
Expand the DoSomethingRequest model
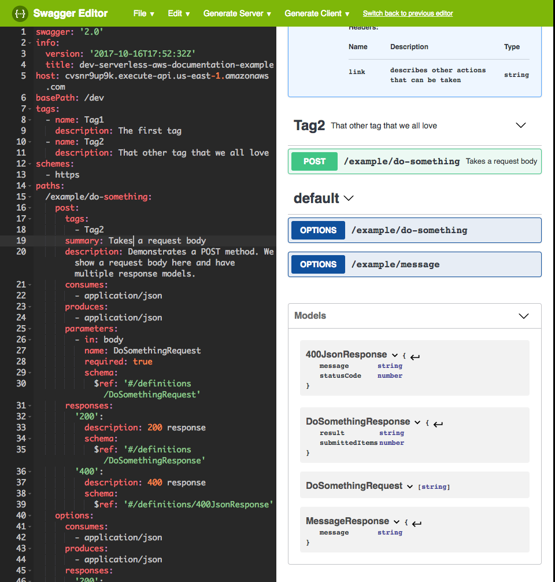click(x=409, y=487)
